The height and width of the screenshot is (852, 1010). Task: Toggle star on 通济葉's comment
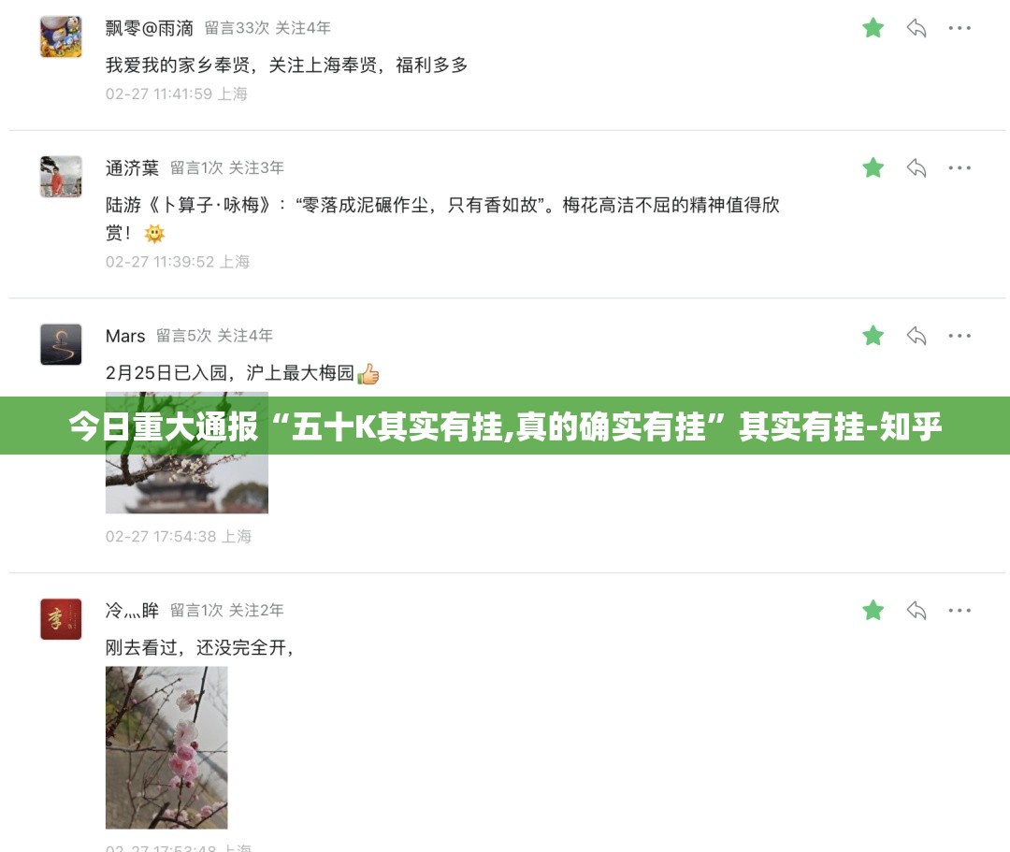(x=873, y=167)
